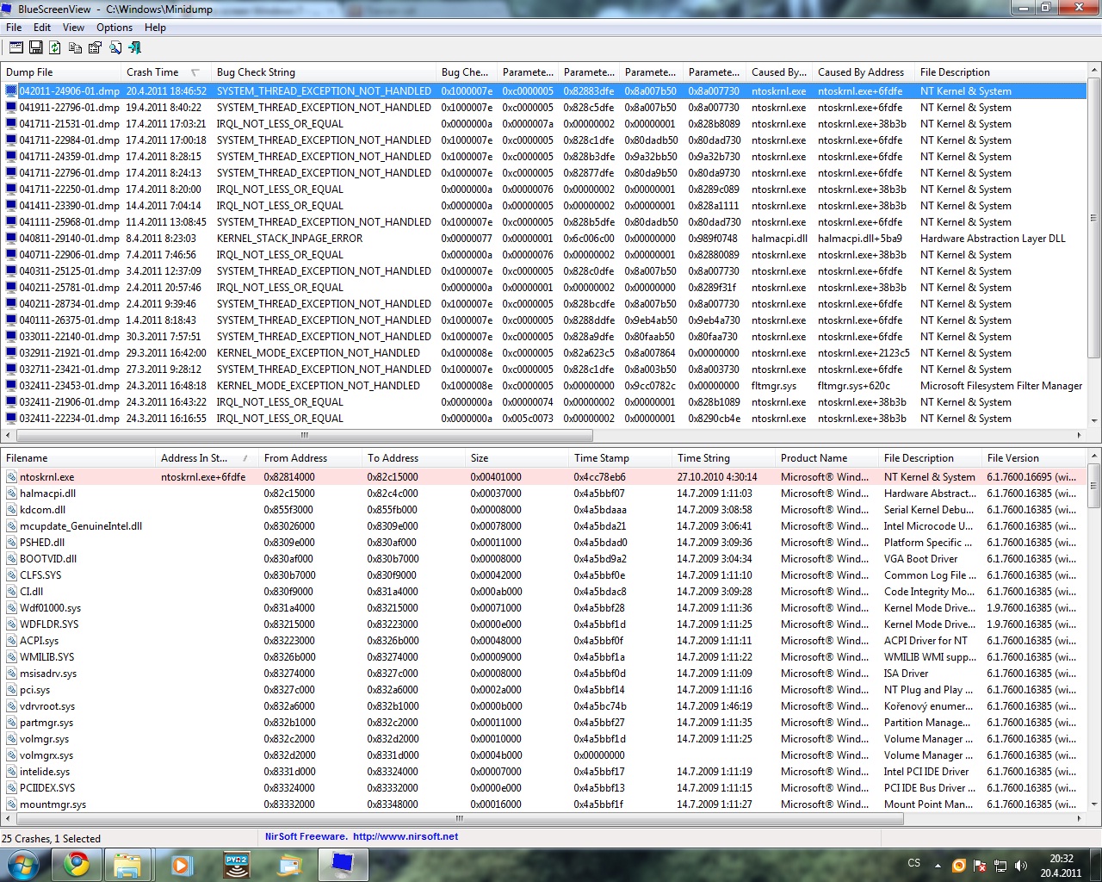Click the Find magnifier toolbar icon
Viewport: 1102px width, 882px height.
pos(115,47)
